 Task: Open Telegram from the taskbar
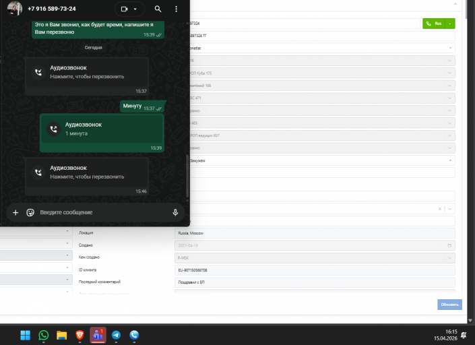116,336
